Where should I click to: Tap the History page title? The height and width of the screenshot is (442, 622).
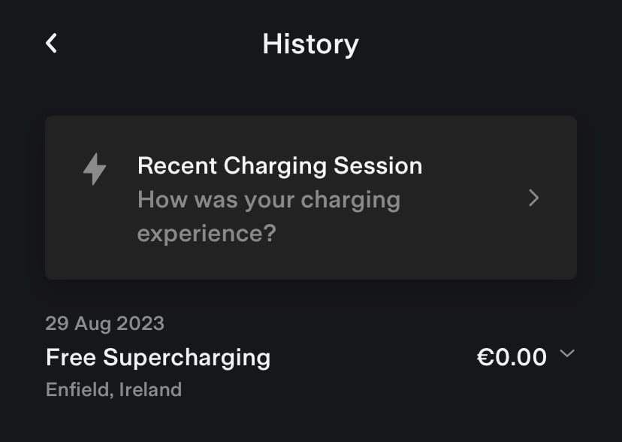tap(310, 44)
